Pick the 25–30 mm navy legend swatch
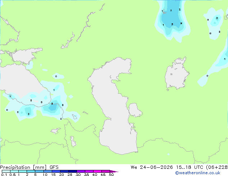This screenshot has height=176, width=228. 73,171
